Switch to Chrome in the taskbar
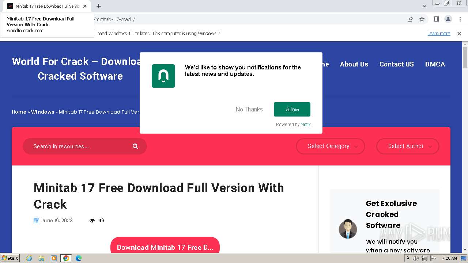 pyautogui.click(x=66, y=258)
